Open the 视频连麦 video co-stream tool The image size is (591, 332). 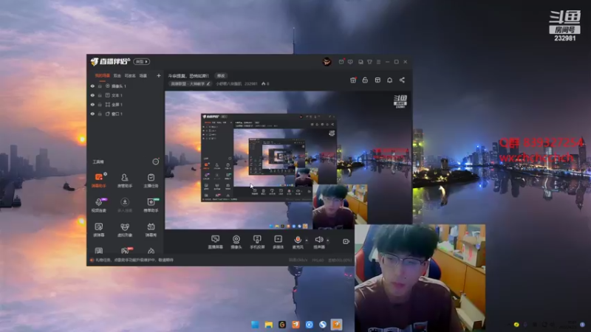pos(99,205)
